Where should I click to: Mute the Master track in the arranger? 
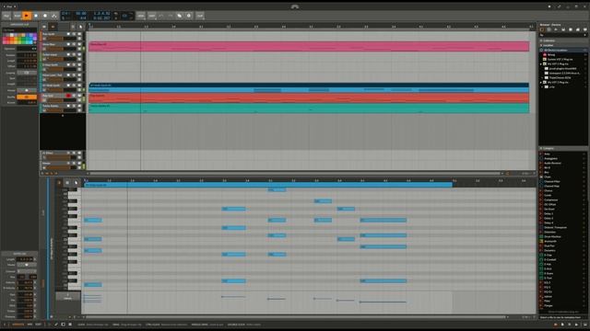(79, 164)
